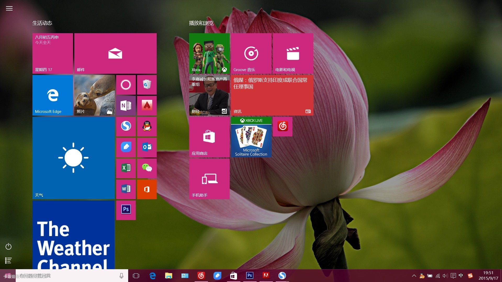Open the blue pen app on taskbar
Viewport: 502px width, 282px height.
coord(217,276)
